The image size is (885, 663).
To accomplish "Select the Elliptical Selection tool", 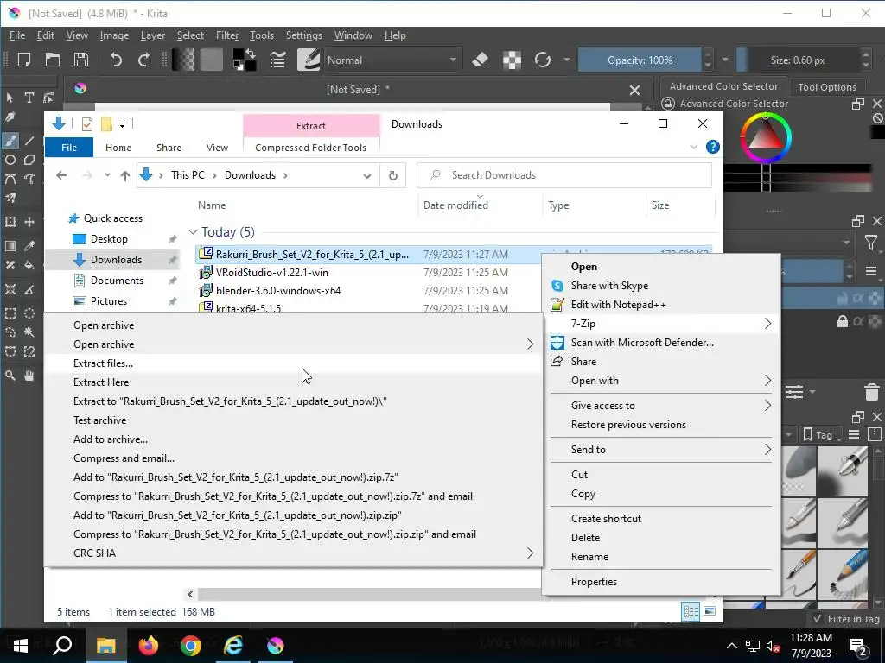I will click(29, 313).
